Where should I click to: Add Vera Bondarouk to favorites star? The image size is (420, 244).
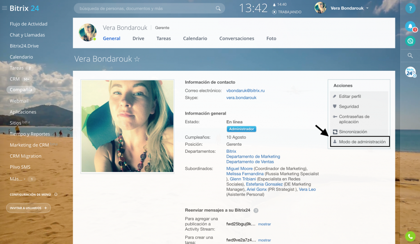click(x=137, y=59)
